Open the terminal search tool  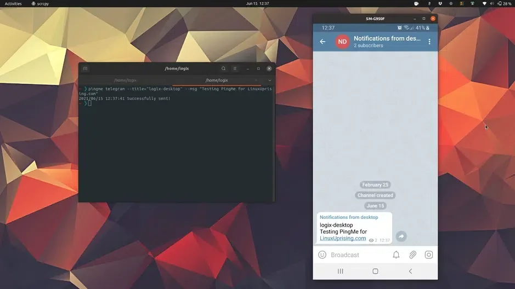pos(223,68)
